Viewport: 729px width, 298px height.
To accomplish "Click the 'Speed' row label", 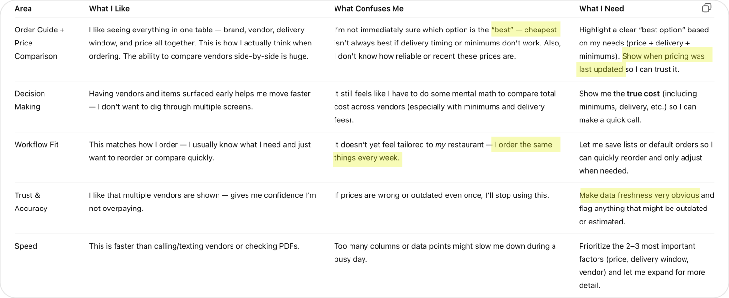I will [x=26, y=246].
